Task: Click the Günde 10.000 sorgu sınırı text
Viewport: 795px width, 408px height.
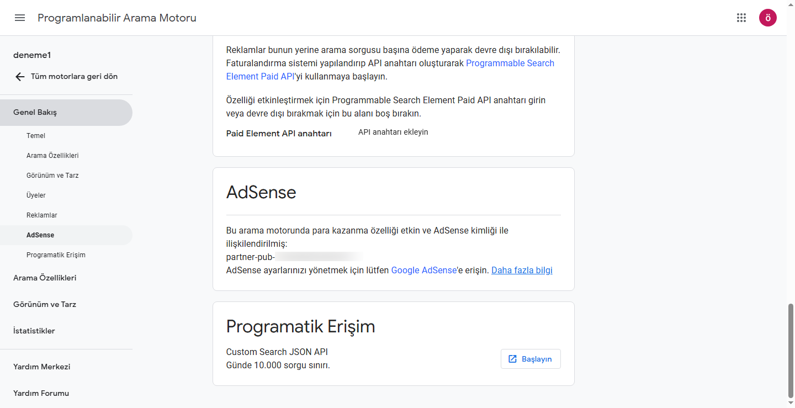Action: [x=278, y=365]
